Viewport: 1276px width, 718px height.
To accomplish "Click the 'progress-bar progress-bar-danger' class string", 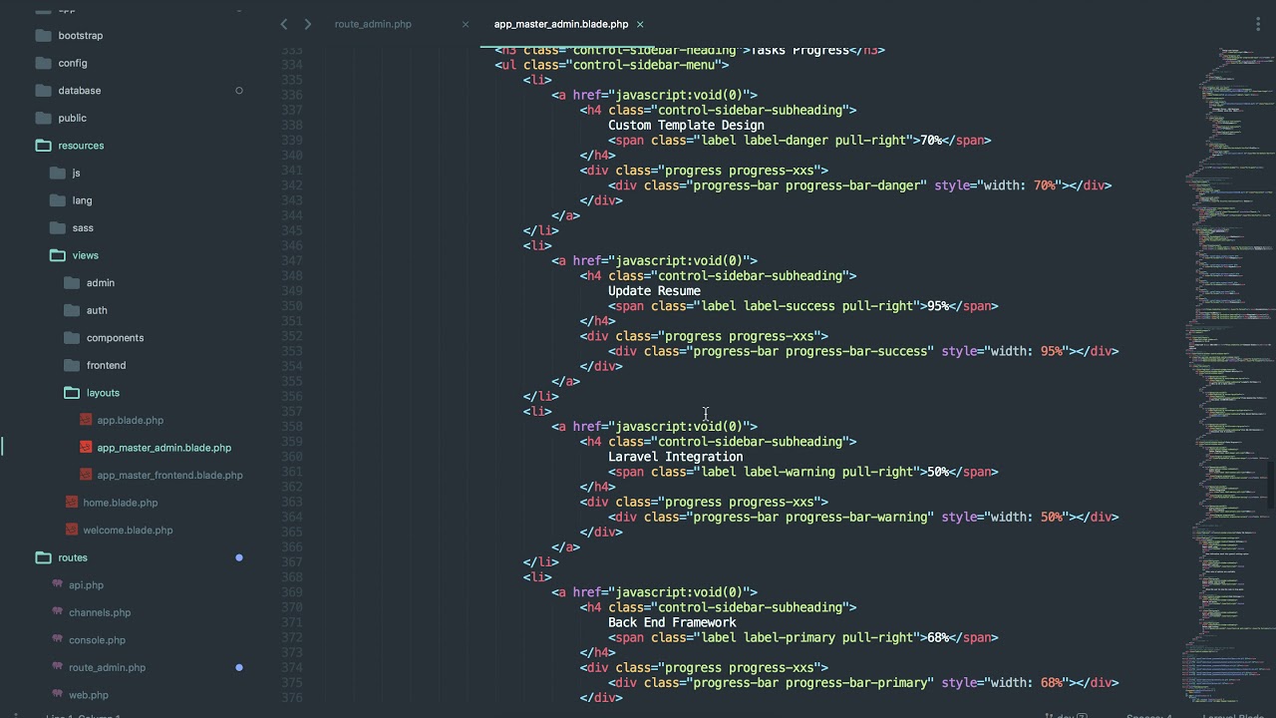I will 806,185.
